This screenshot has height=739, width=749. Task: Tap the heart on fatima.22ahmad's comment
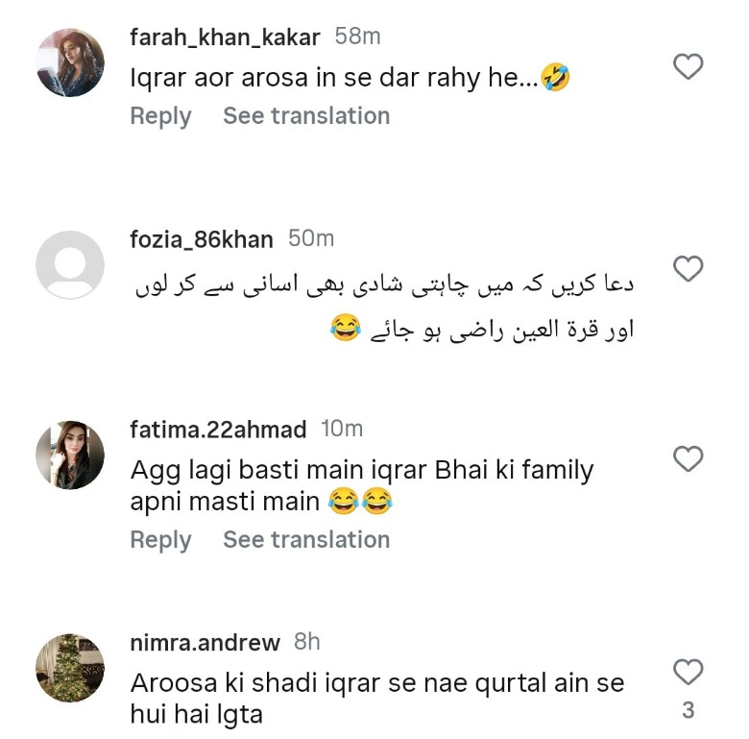pyautogui.click(x=688, y=459)
